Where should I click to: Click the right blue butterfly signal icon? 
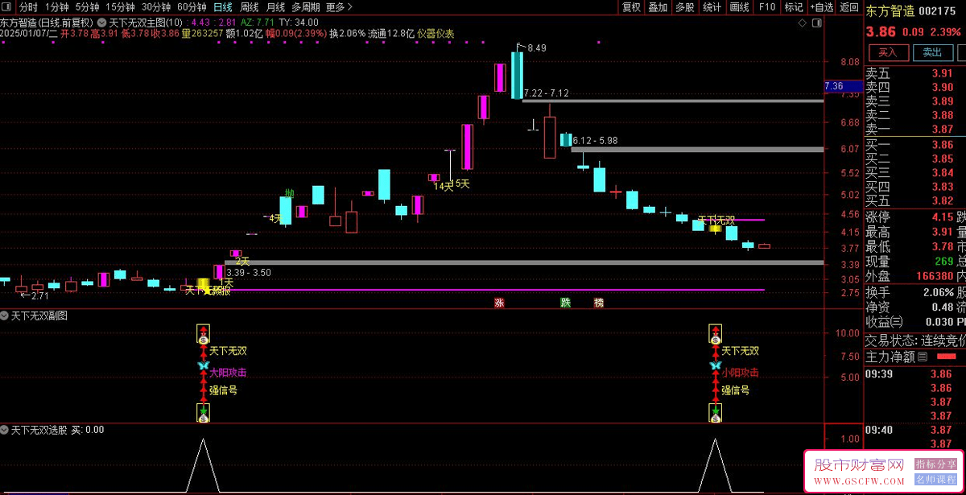[715, 366]
